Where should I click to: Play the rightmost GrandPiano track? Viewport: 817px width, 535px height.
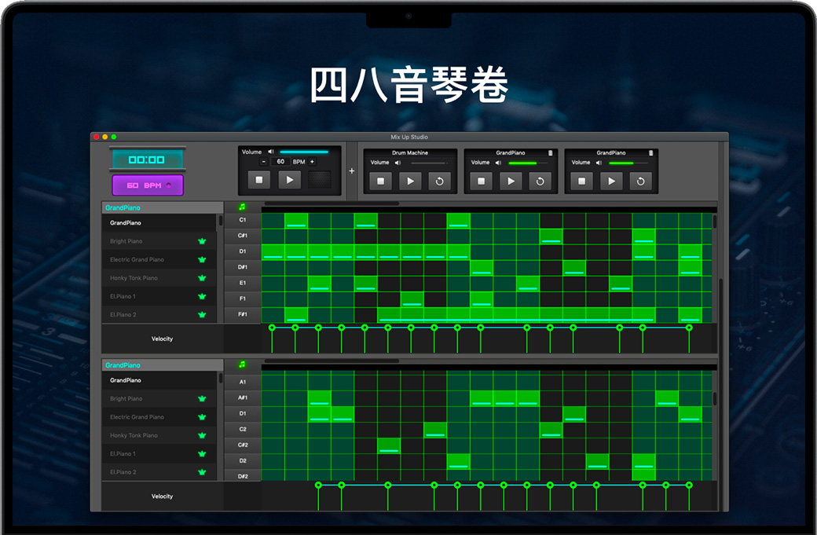click(x=611, y=181)
